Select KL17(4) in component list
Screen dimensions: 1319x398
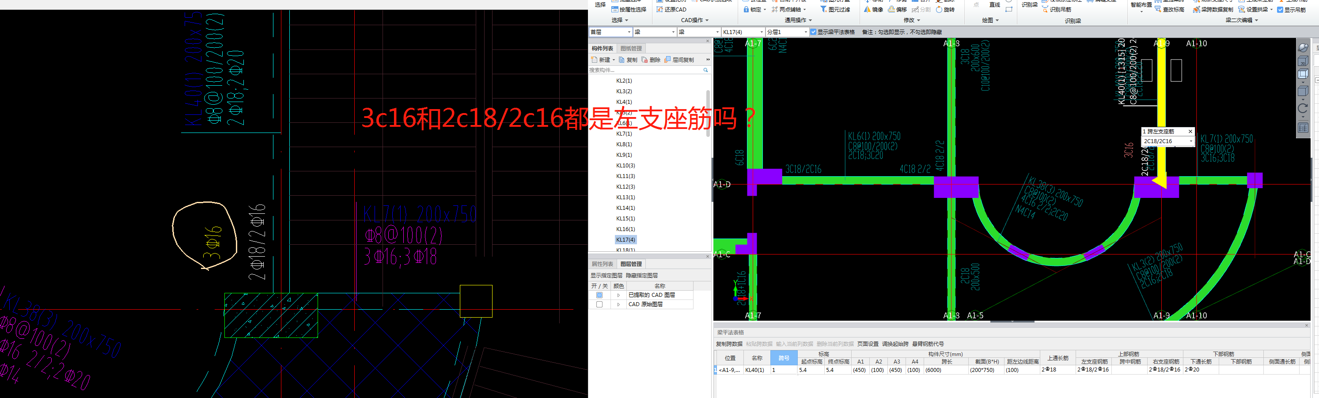click(625, 240)
